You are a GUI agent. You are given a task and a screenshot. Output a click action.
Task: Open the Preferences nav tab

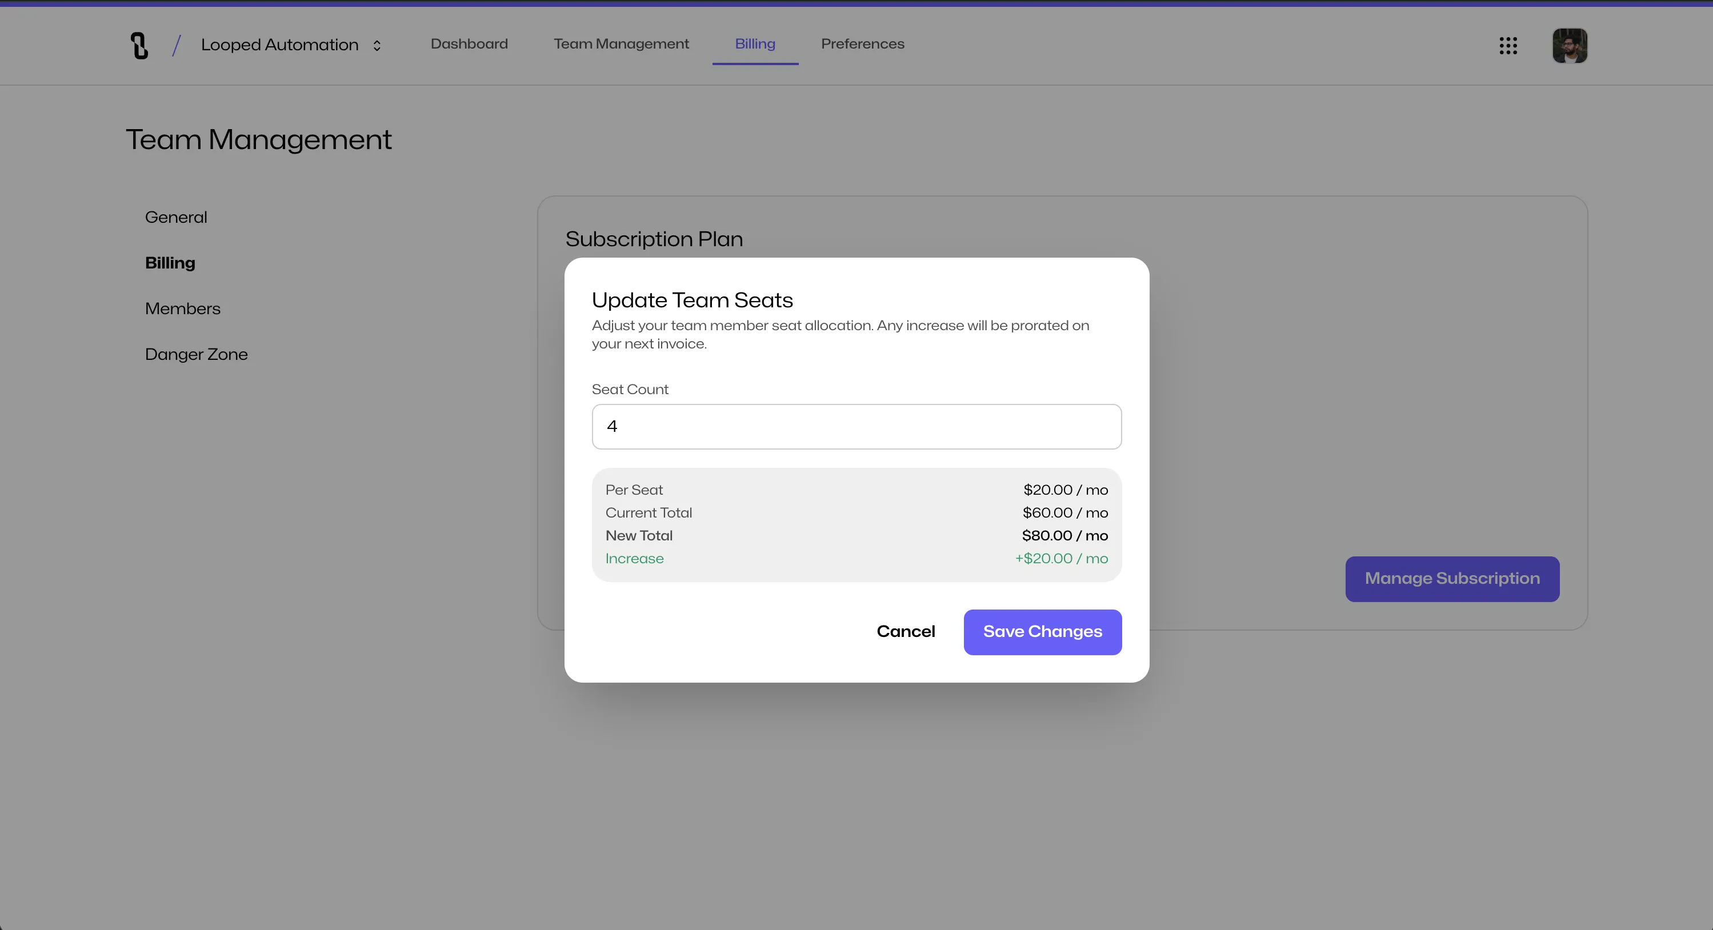862,44
